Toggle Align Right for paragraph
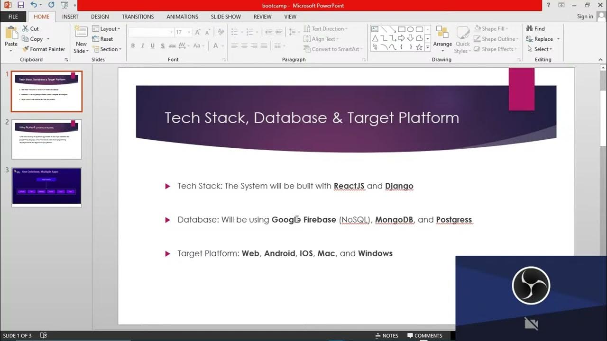The image size is (607, 341). pyautogui.click(x=254, y=46)
